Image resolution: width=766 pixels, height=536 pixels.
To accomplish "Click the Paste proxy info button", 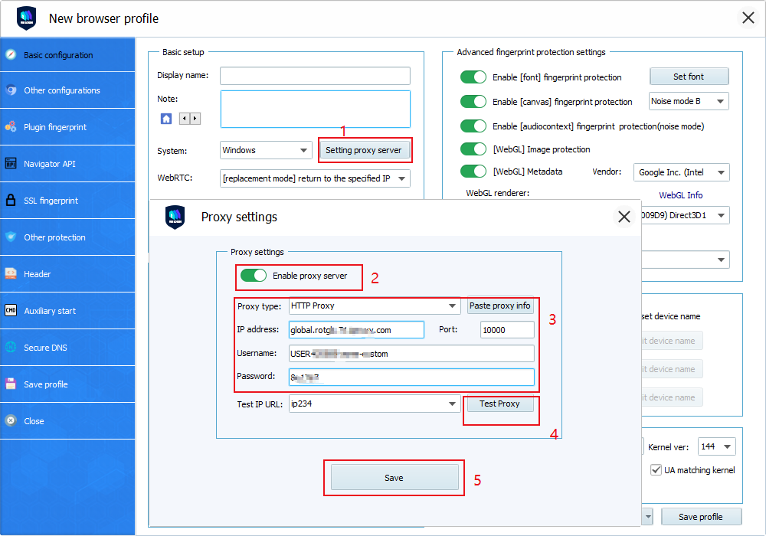I will tap(500, 306).
